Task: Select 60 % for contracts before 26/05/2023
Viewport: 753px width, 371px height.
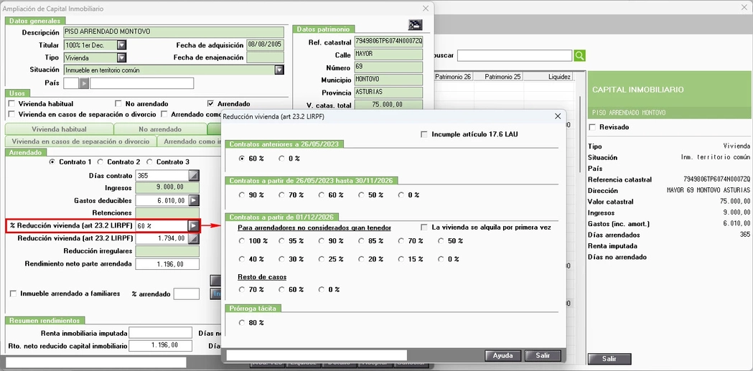Action: (242, 159)
